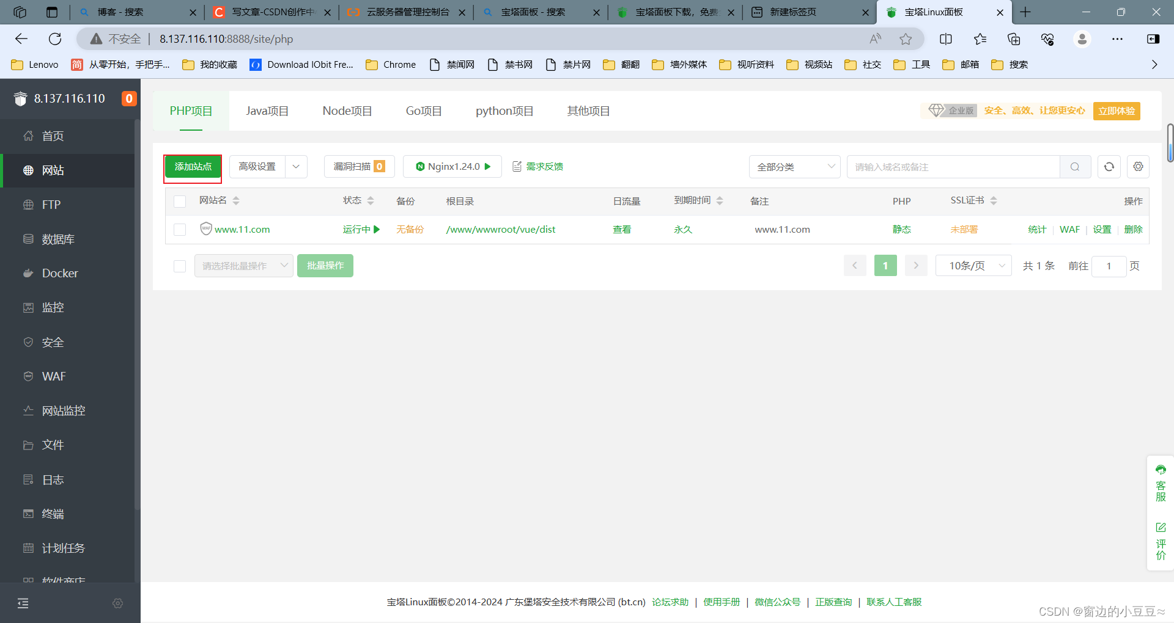The height and width of the screenshot is (623, 1174).
Task: Switch to the Node项目 tab
Action: [347, 111]
